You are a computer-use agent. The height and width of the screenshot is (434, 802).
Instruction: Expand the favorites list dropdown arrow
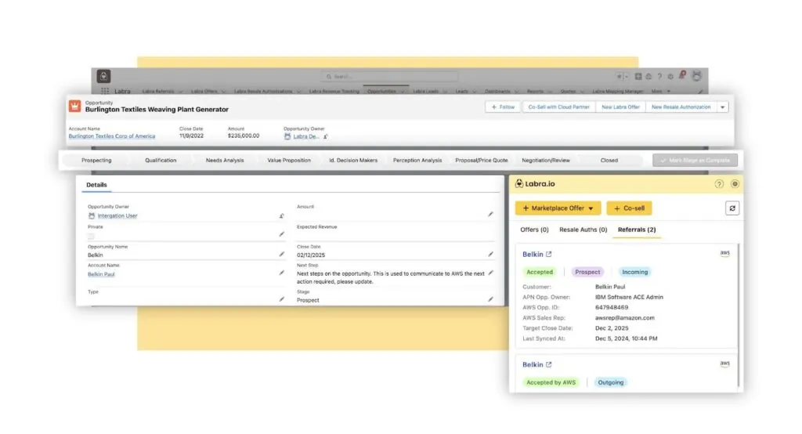tap(627, 76)
